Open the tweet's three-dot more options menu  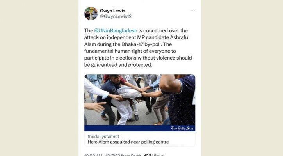[x=192, y=11]
